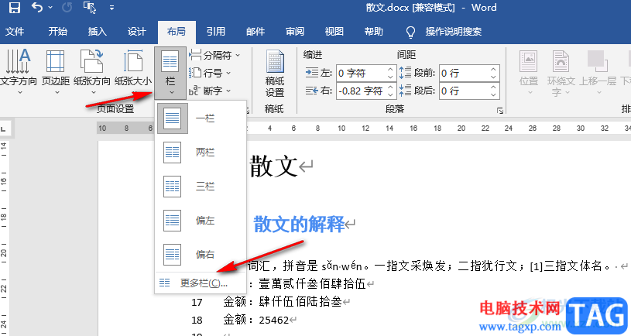The width and height of the screenshot is (631, 336).
Task: Click the right indent icon beside 右
Action: pyautogui.click(x=311, y=91)
